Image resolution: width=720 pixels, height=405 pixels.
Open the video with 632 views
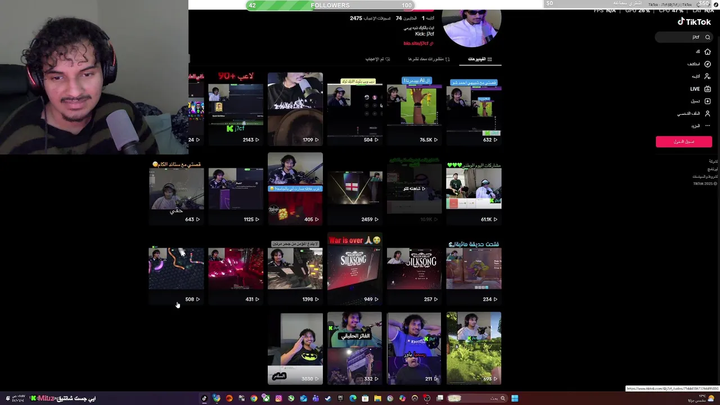(x=474, y=110)
